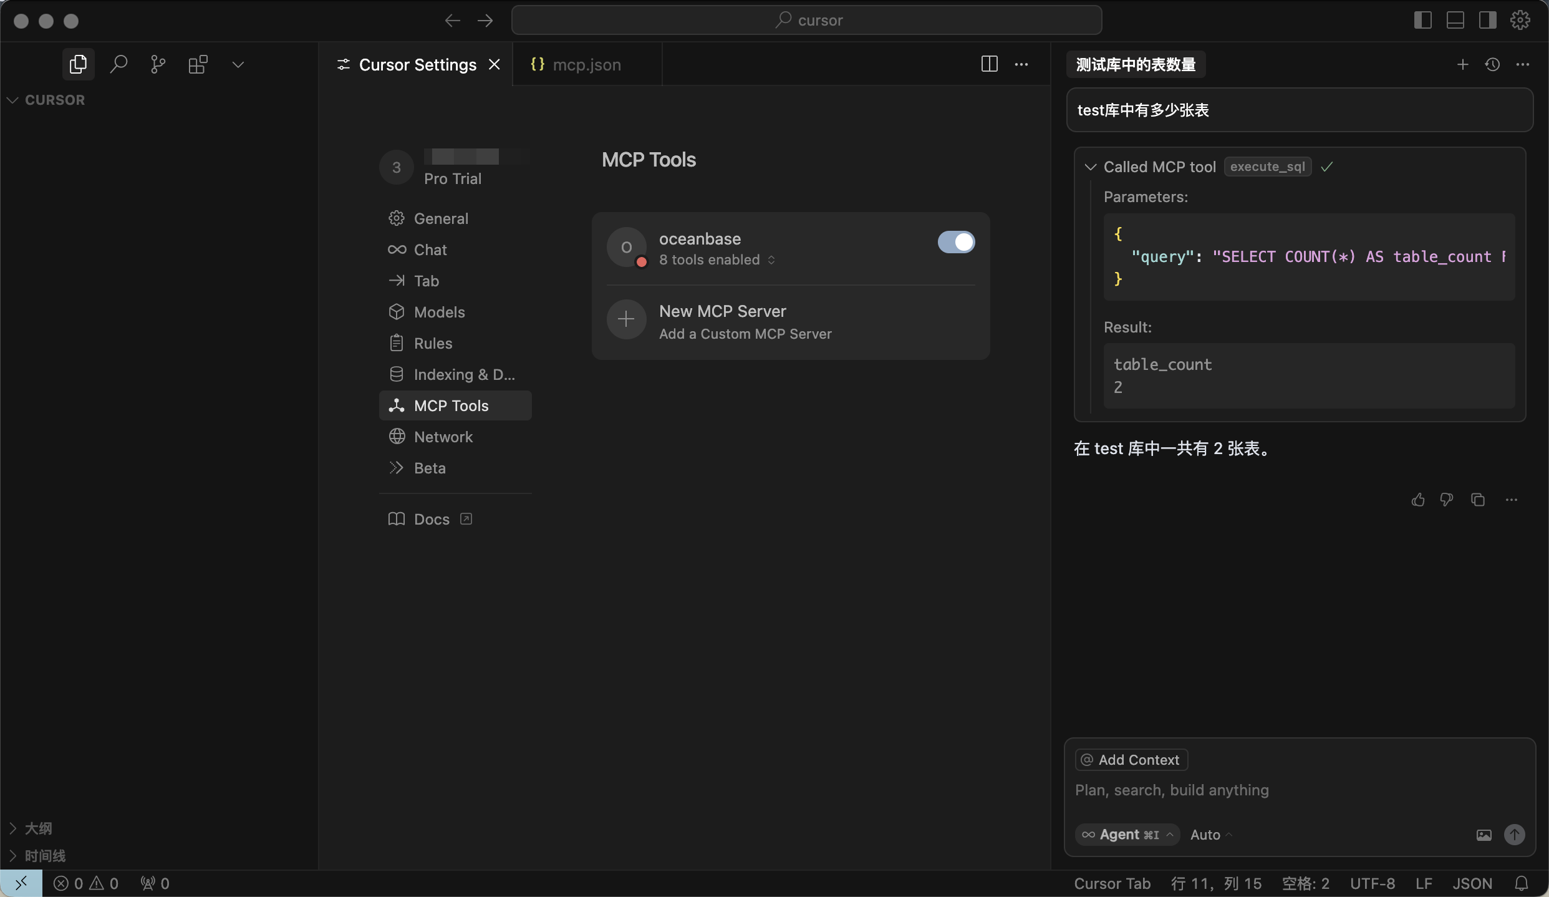The width and height of the screenshot is (1549, 897).
Task: Switch to the mcp.json tab
Action: coord(586,65)
